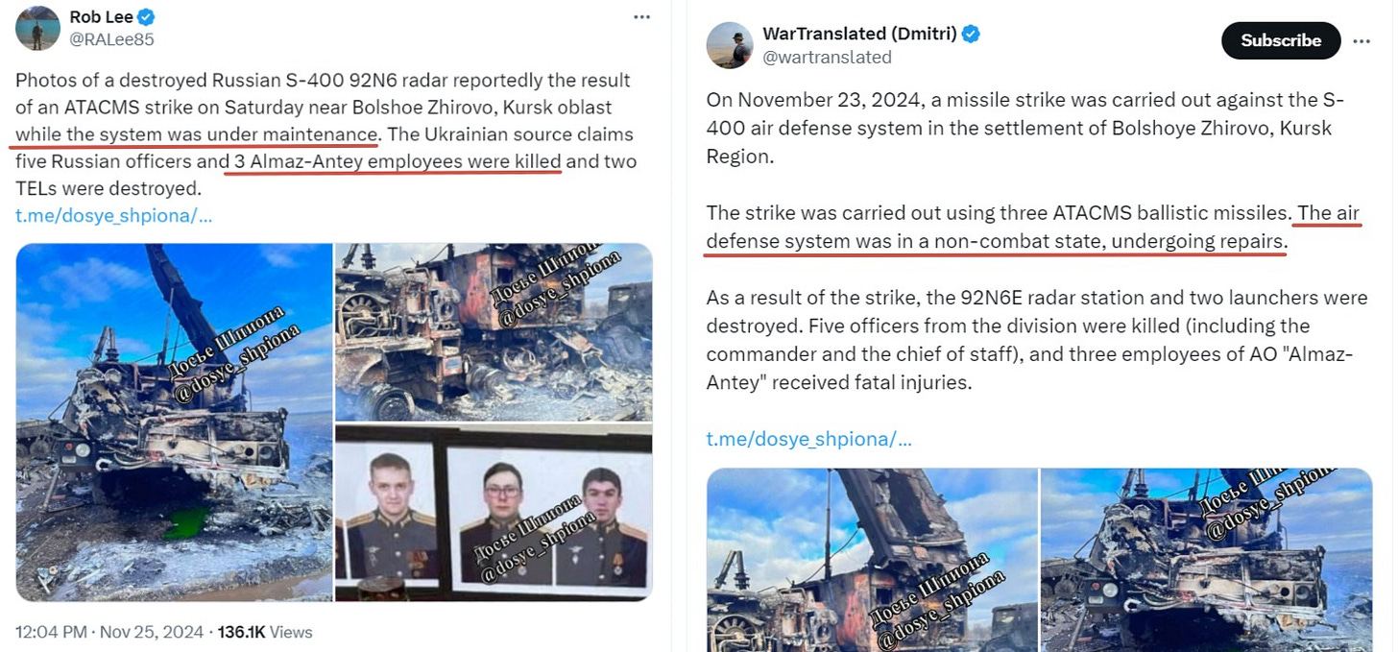Open t.me/dosye_shpiona link in Rob Lee's tweet
Screen dimensions: 1398x652
pos(113,215)
